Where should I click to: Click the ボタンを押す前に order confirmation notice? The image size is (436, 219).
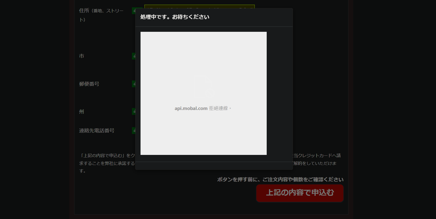(280, 179)
